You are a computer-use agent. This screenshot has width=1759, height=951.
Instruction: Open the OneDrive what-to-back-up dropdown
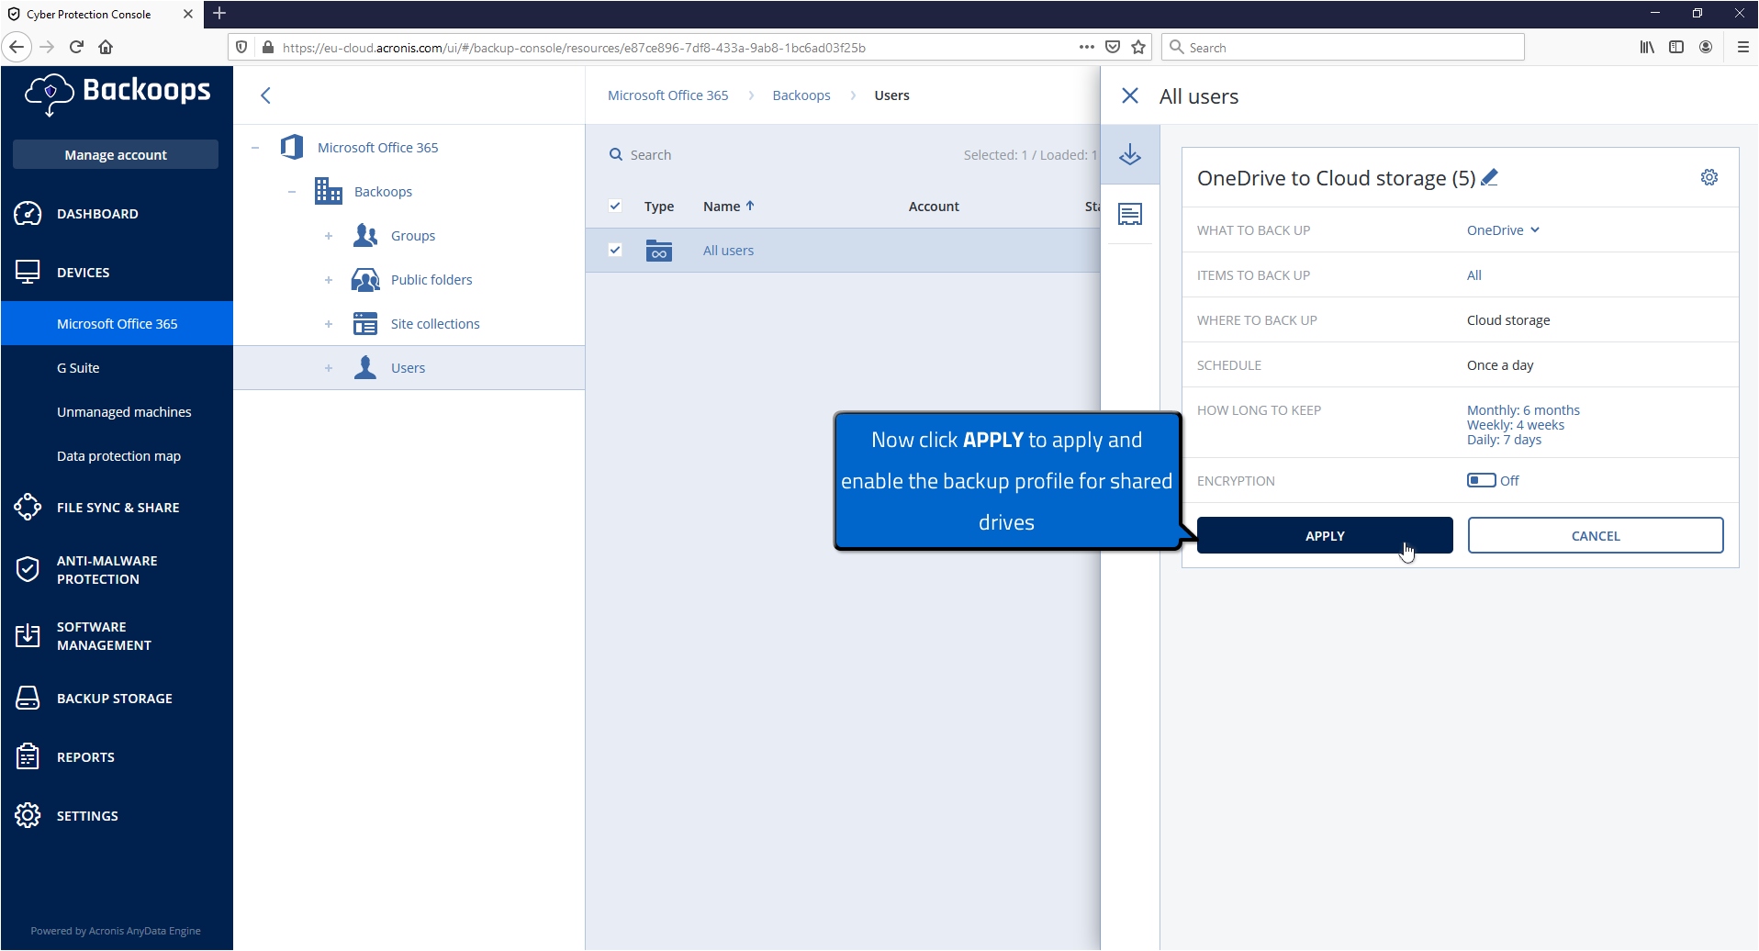(x=1503, y=230)
